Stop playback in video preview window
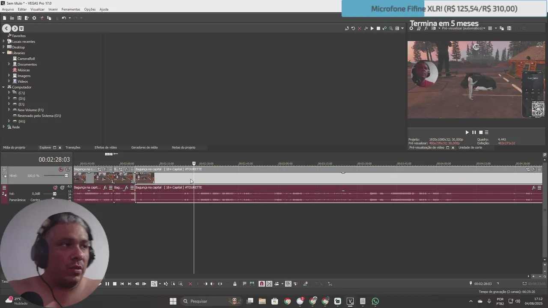The image size is (548, 308). click(481, 132)
